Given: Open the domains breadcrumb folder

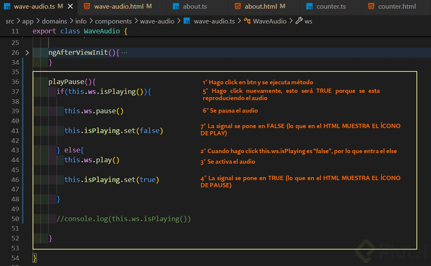Looking at the screenshot, I should [54, 21].
